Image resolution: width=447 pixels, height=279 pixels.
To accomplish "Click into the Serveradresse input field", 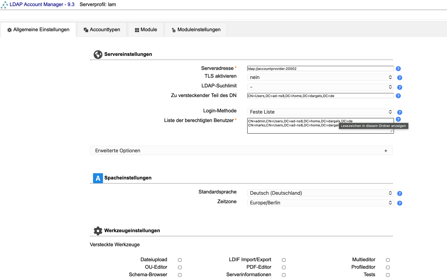I will click(320, 69).
